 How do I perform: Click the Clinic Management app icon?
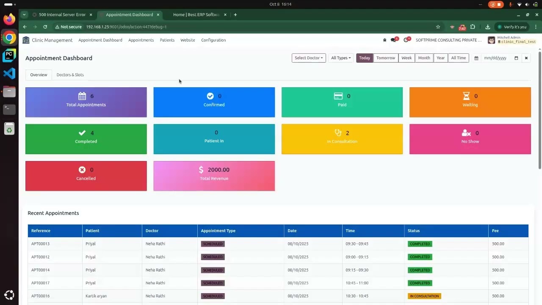[26, 40]
